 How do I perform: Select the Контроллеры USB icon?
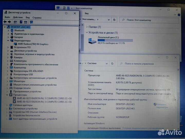(11, 74)
